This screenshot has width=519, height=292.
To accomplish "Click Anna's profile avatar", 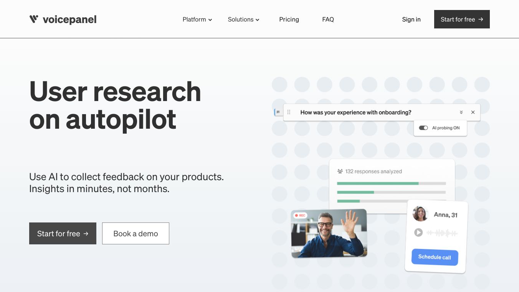I will tap(420, 214).
